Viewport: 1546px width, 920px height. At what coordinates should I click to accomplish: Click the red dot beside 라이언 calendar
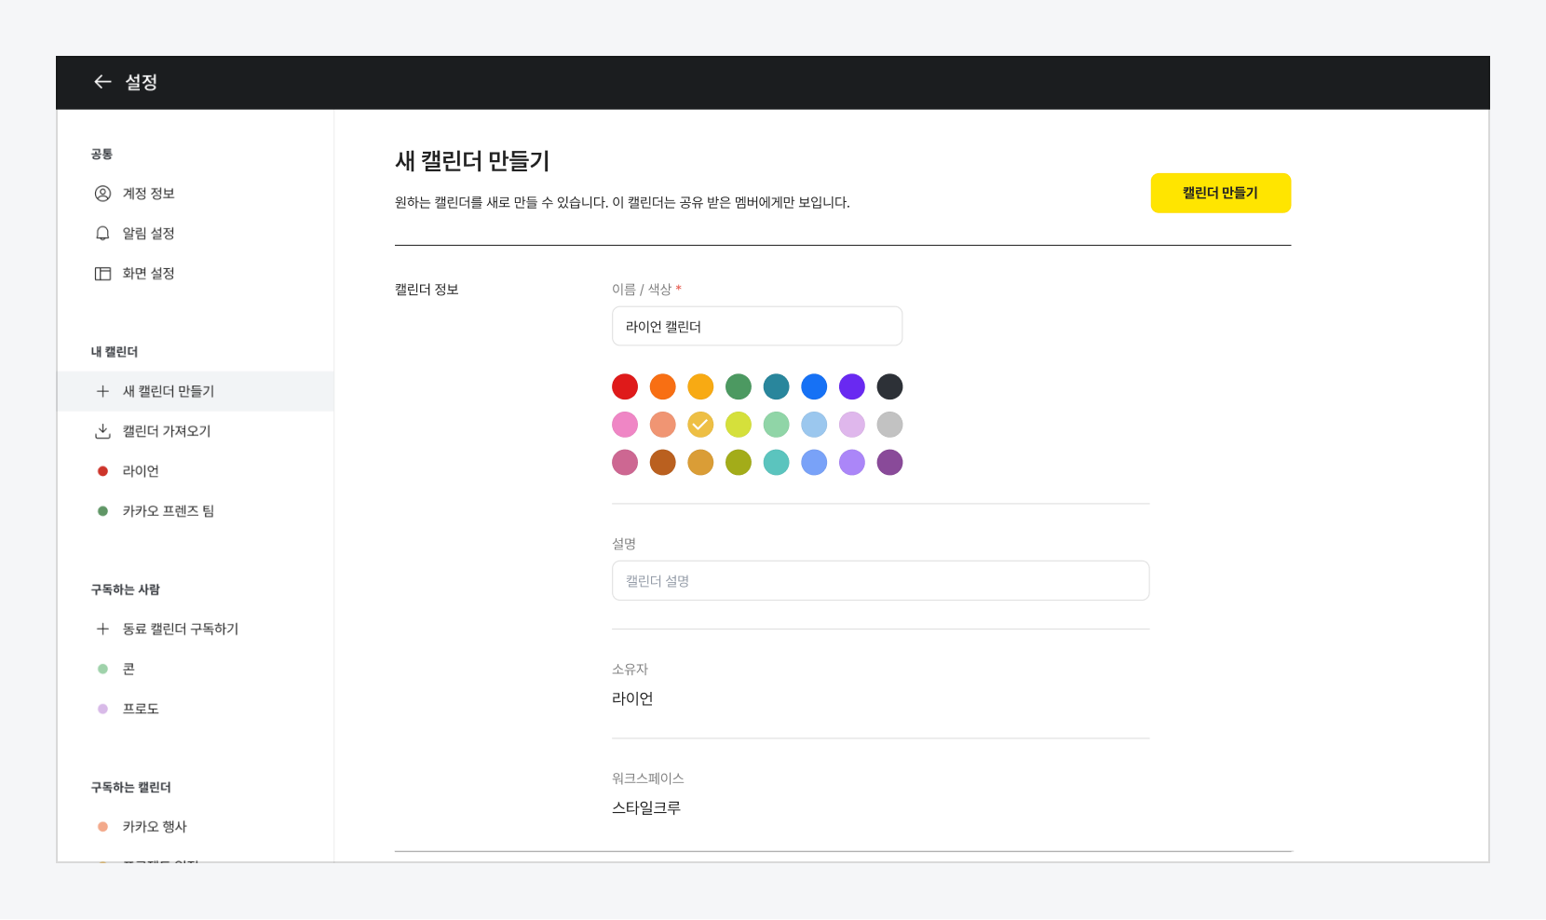(102, 471)
